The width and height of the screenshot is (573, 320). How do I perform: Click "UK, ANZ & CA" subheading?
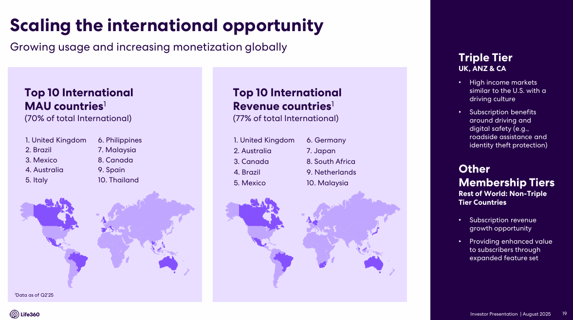(x=482, y=69)
